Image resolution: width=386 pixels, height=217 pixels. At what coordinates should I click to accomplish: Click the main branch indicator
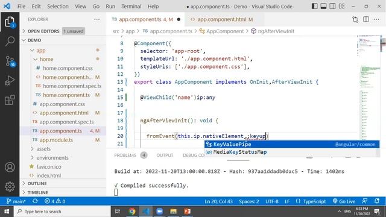16,201
